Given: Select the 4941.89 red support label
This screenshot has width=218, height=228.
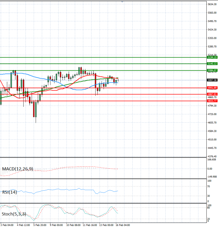Looking at the screenshot, I should click(x=212, y=88).
